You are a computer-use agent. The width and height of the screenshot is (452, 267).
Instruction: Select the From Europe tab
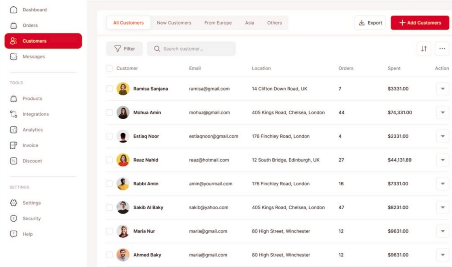[x=218, y=23]
